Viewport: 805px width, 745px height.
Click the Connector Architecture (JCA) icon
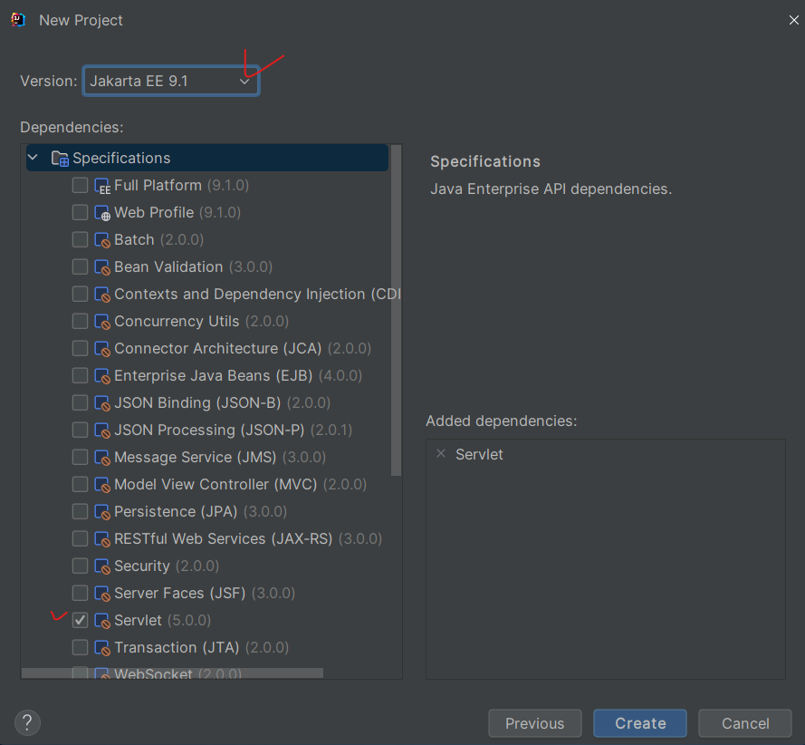click(102, 349)
